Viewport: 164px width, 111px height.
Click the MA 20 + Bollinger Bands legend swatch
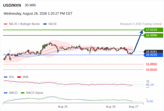pos(6,24)
